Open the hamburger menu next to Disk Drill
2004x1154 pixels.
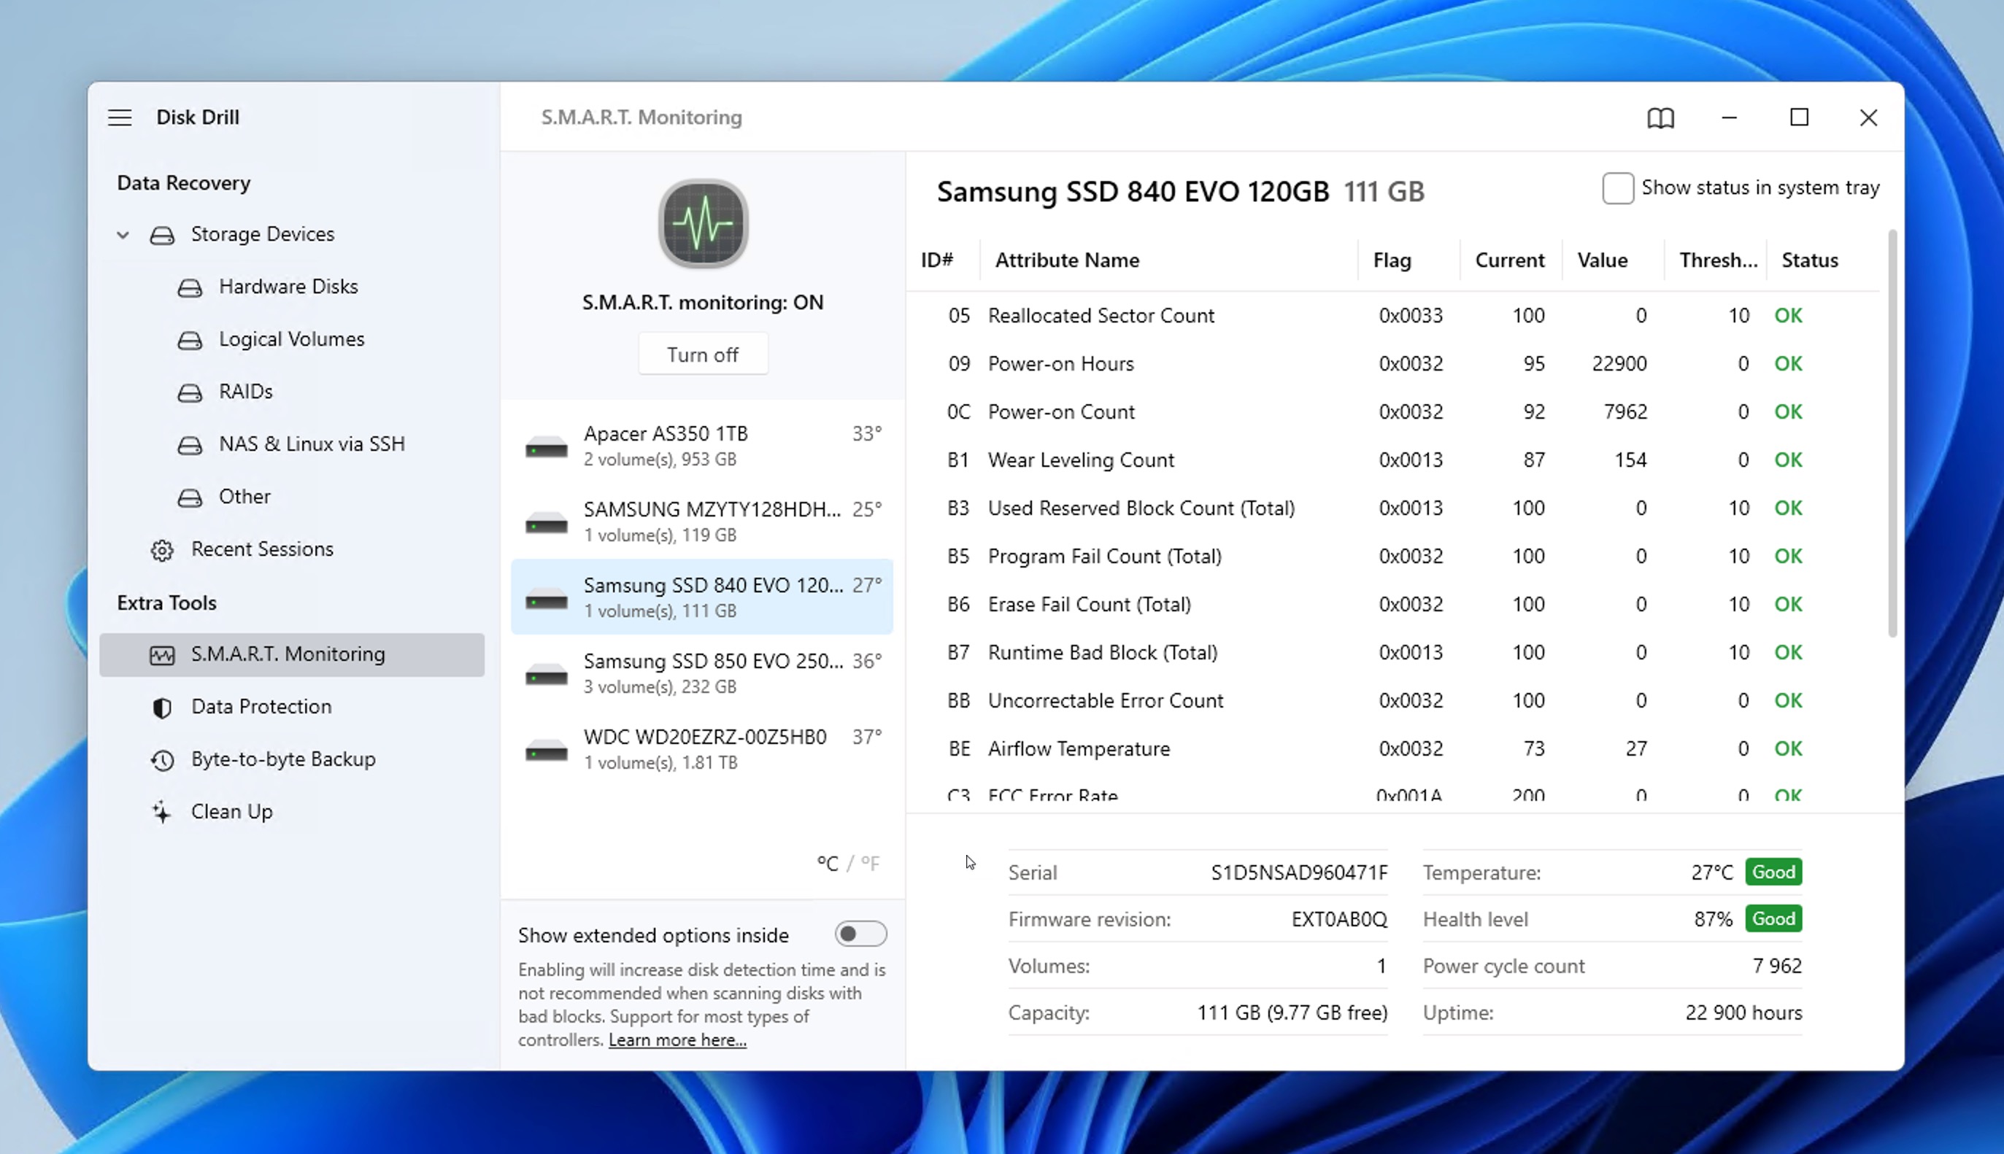(120, 117)
